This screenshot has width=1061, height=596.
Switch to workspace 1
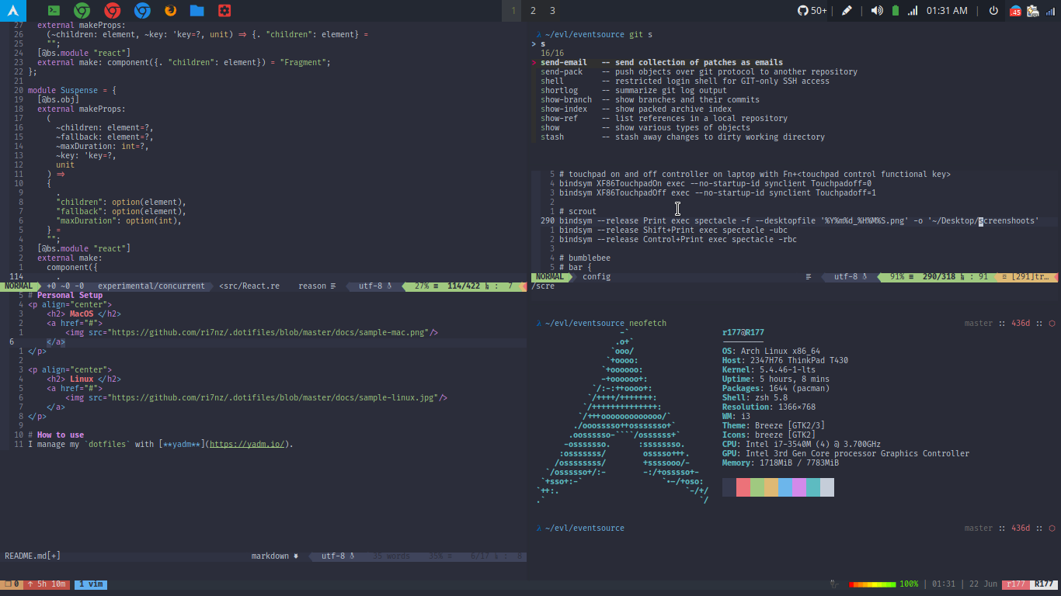[x=513, y=10]
